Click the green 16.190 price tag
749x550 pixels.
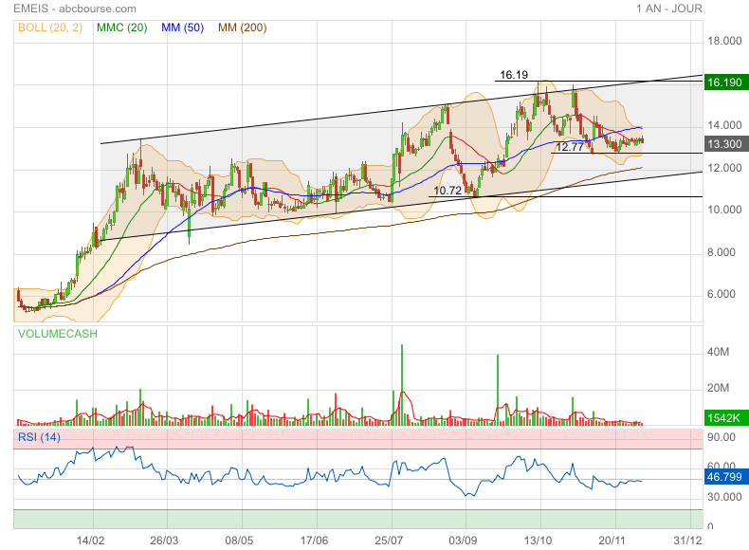(726, 82)
